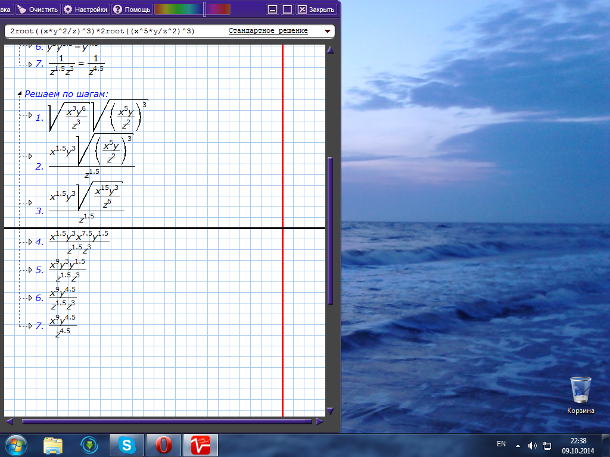Screen dimensions: 610x457
Task: Click the formula expression input field
Action: (x=113, y=31)
